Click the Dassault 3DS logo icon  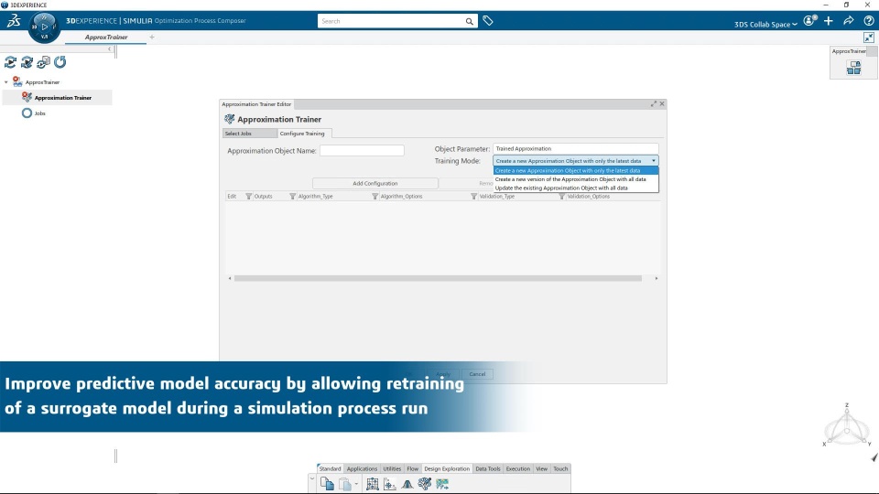point(14,21)
